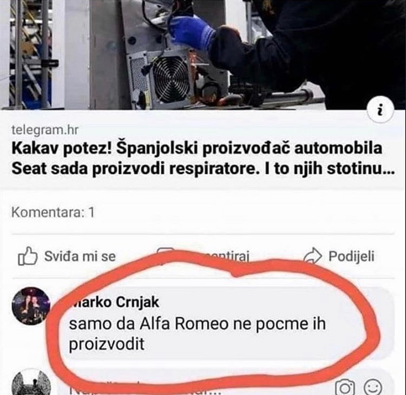Open Marko Crnjak's profile picture

[31, 306]
